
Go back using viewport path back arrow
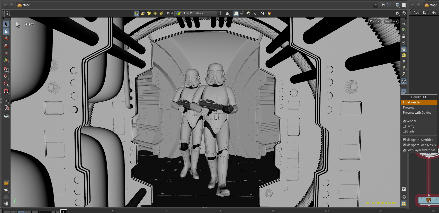click(x=5, y=5)
